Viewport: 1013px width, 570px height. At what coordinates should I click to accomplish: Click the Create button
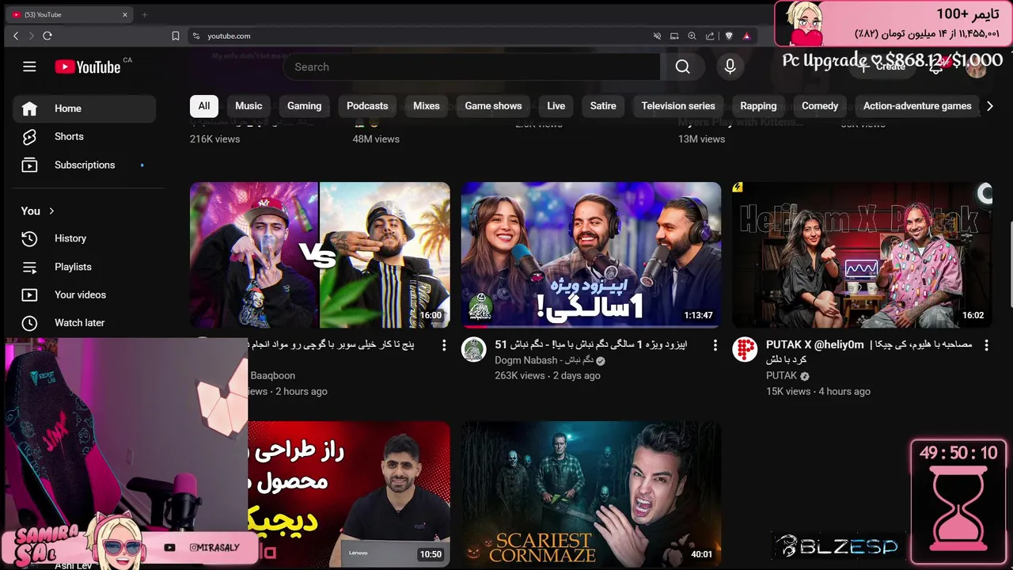[882, 66]
